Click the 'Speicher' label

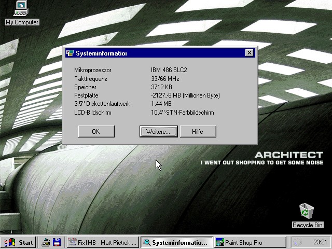coord(85,87)
